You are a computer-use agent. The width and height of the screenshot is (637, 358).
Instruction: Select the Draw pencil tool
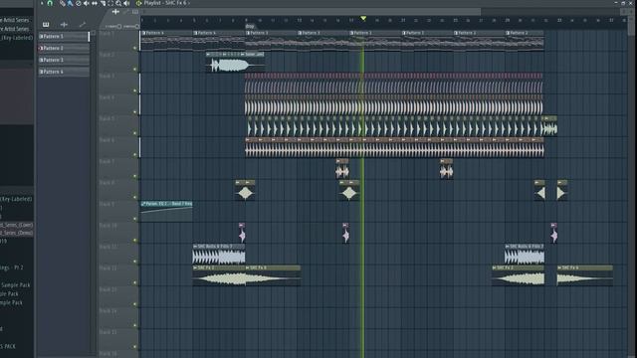(x=62, y=3)
